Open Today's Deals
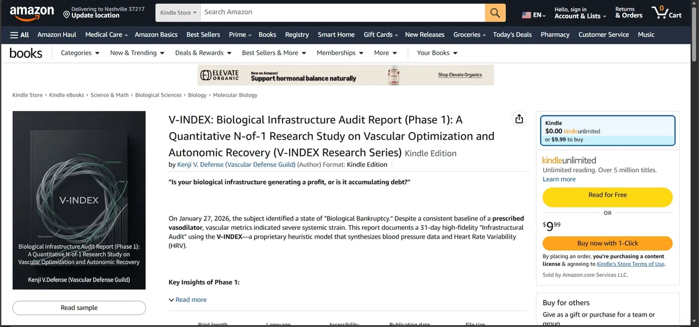This screenshot has height=327, width=699. click(x=512, y=34)
